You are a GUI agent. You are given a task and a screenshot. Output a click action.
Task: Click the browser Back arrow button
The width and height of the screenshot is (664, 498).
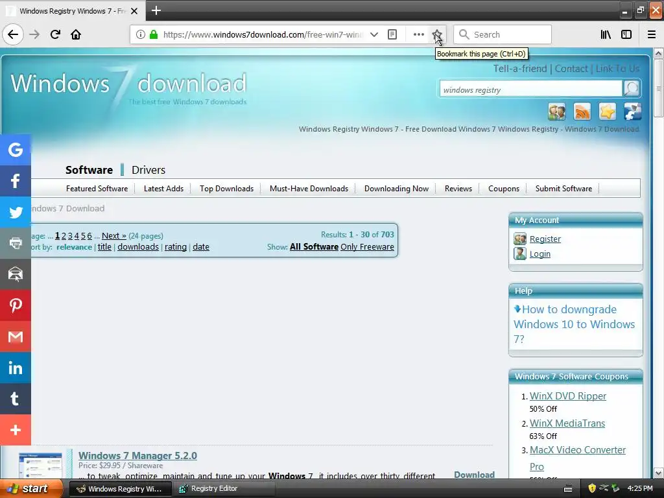coord(13,34)
